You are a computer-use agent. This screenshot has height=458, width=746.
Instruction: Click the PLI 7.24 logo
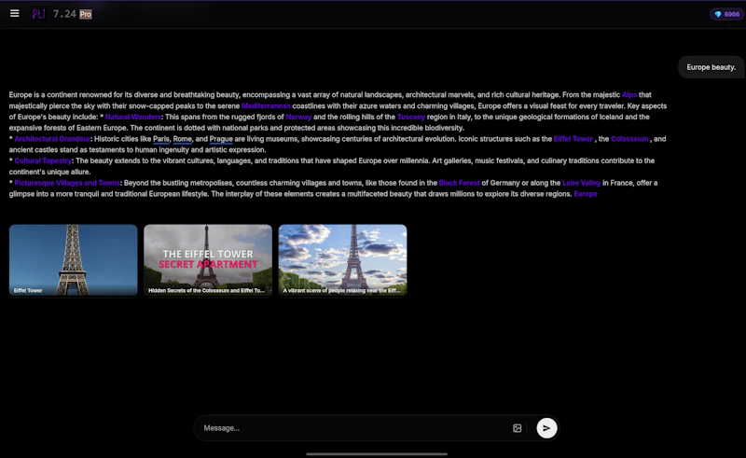point(54,14)
